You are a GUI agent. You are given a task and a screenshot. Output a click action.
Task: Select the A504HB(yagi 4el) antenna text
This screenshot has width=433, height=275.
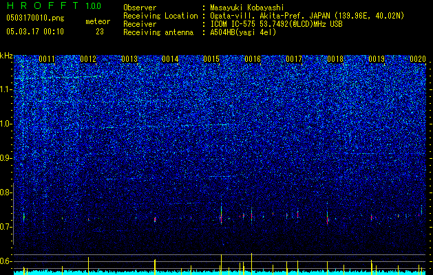pos(243,32)
